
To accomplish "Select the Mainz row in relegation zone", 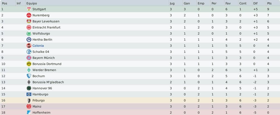I will [140, 106].
